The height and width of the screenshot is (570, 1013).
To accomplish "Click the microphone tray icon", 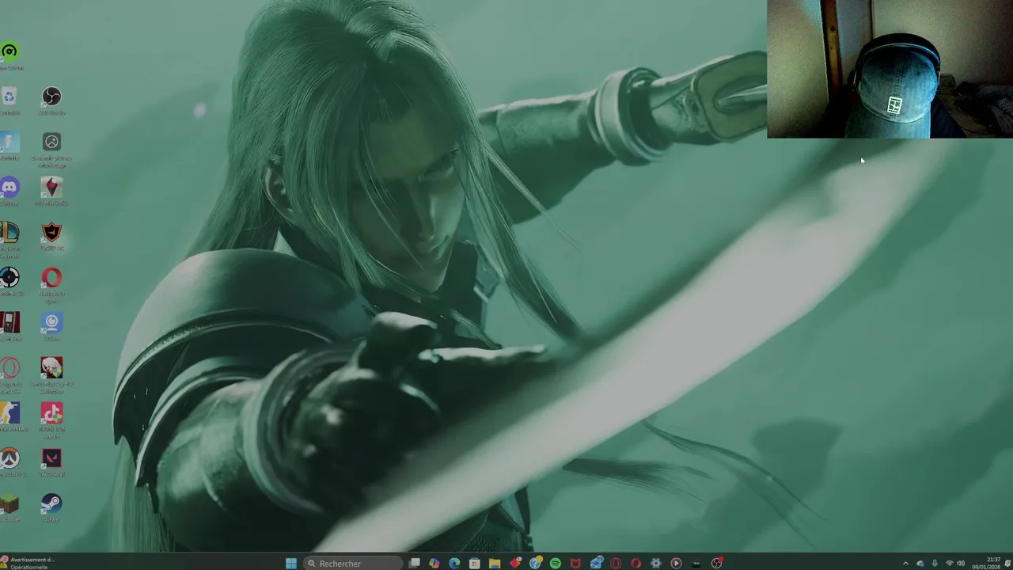I will point(935,564).
